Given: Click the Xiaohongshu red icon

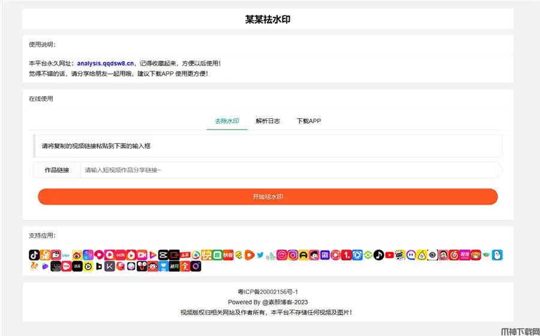Looking at the screenshot, I should pyautogui.click(x=120, y=255).
